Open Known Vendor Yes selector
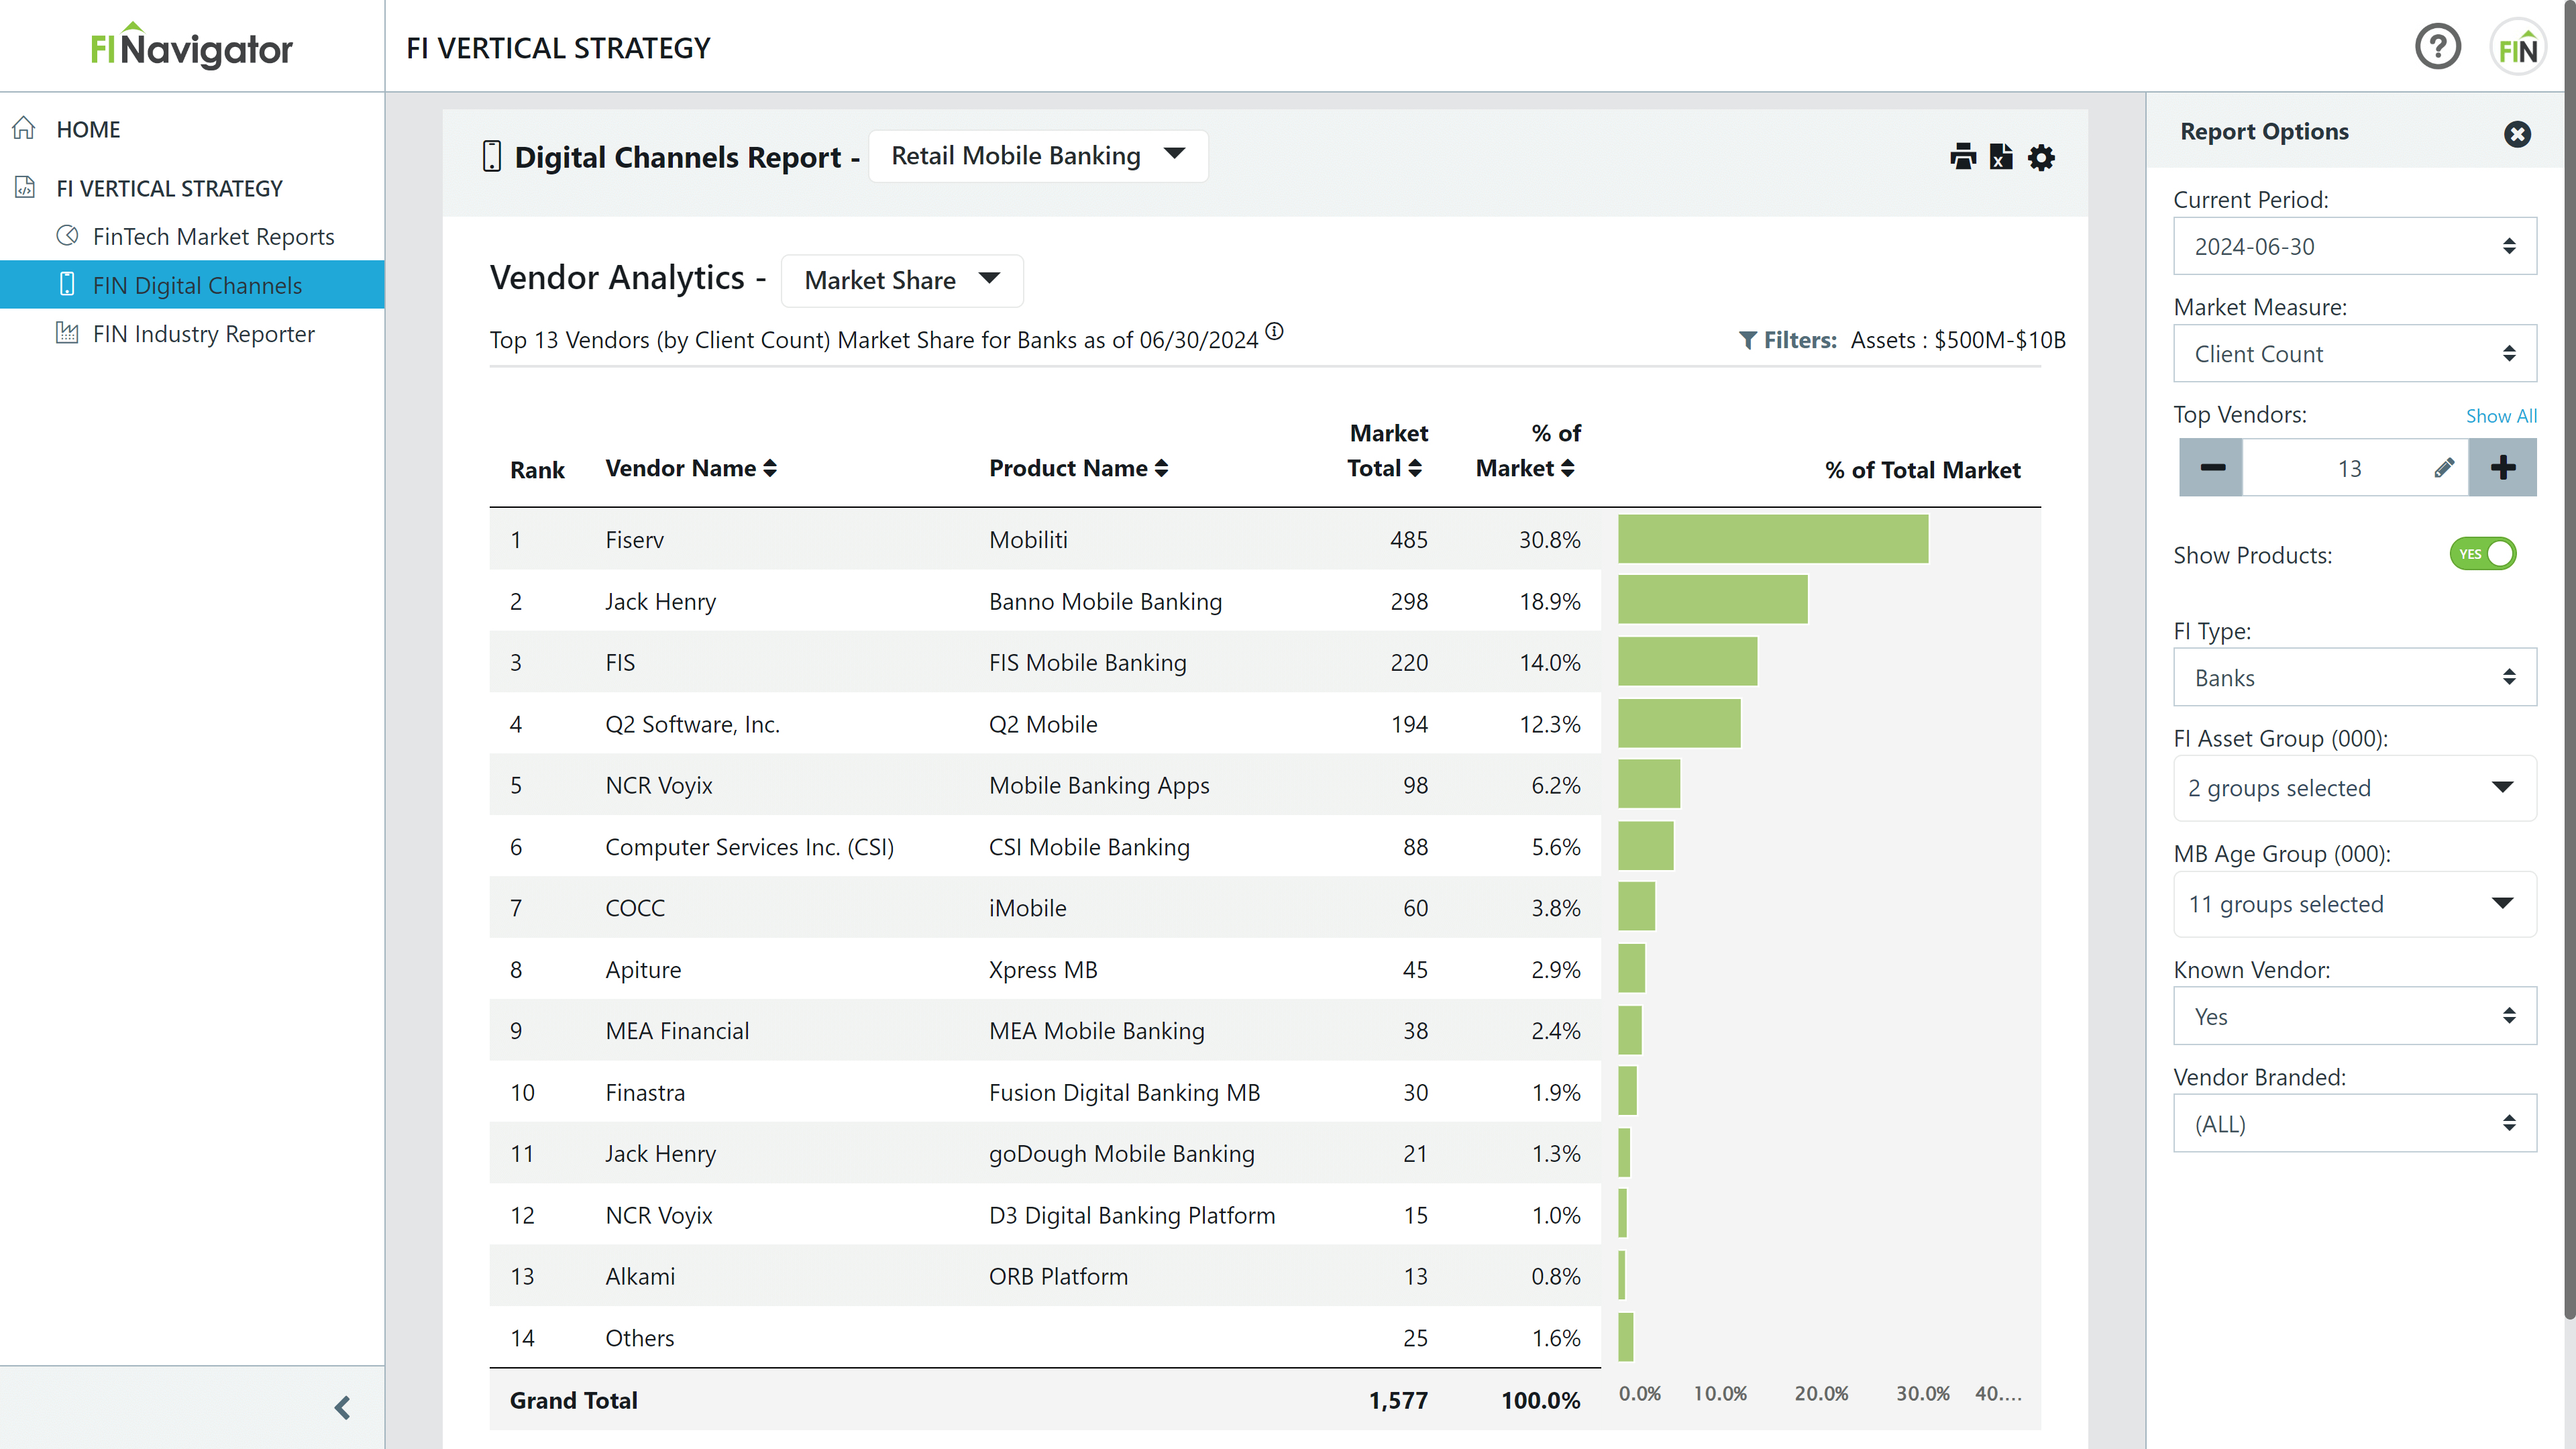2576x1449 pixels. click(x=2354, y=1016)
